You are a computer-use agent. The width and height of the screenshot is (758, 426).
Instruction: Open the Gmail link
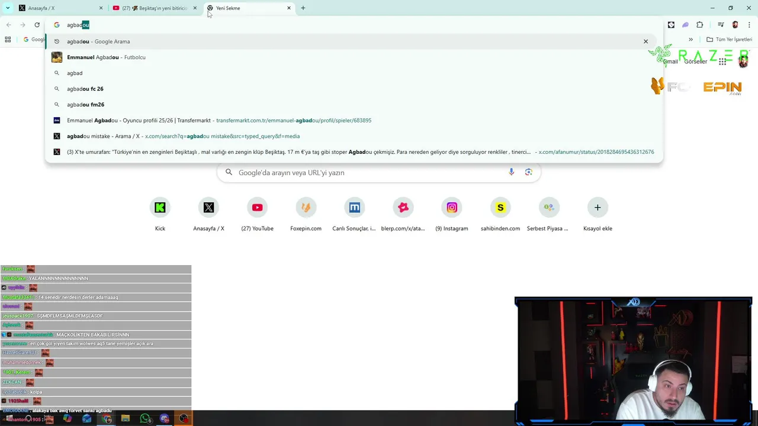[670, 62]
